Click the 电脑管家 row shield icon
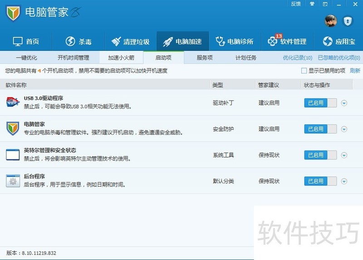The image size is (363, 260). [13, 128]
